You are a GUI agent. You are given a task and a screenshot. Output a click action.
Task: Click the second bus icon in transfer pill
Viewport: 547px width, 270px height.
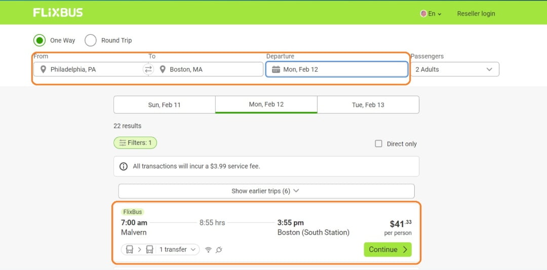coord(149,249)
